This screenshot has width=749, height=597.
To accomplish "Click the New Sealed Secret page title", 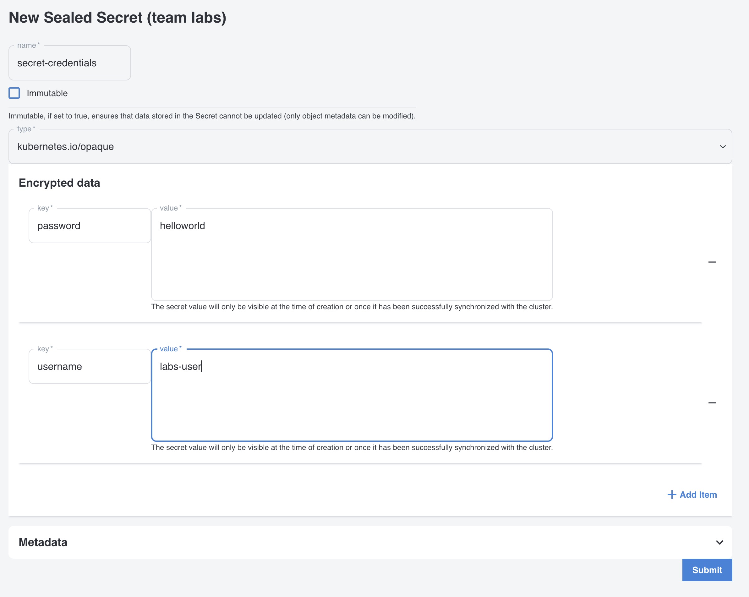I will (x=118, y=17).
